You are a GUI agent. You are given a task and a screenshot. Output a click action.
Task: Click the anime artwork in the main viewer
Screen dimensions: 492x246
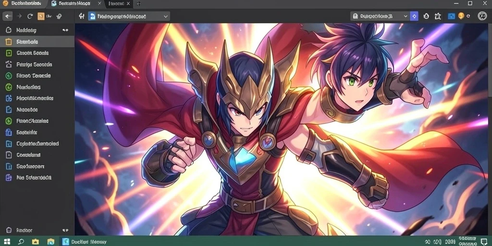(283, 129)
